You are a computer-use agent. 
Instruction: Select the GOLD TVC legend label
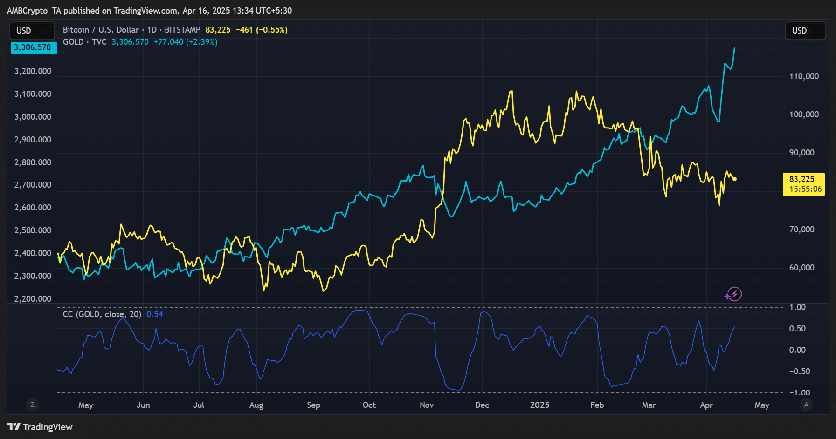click(84, 42)
